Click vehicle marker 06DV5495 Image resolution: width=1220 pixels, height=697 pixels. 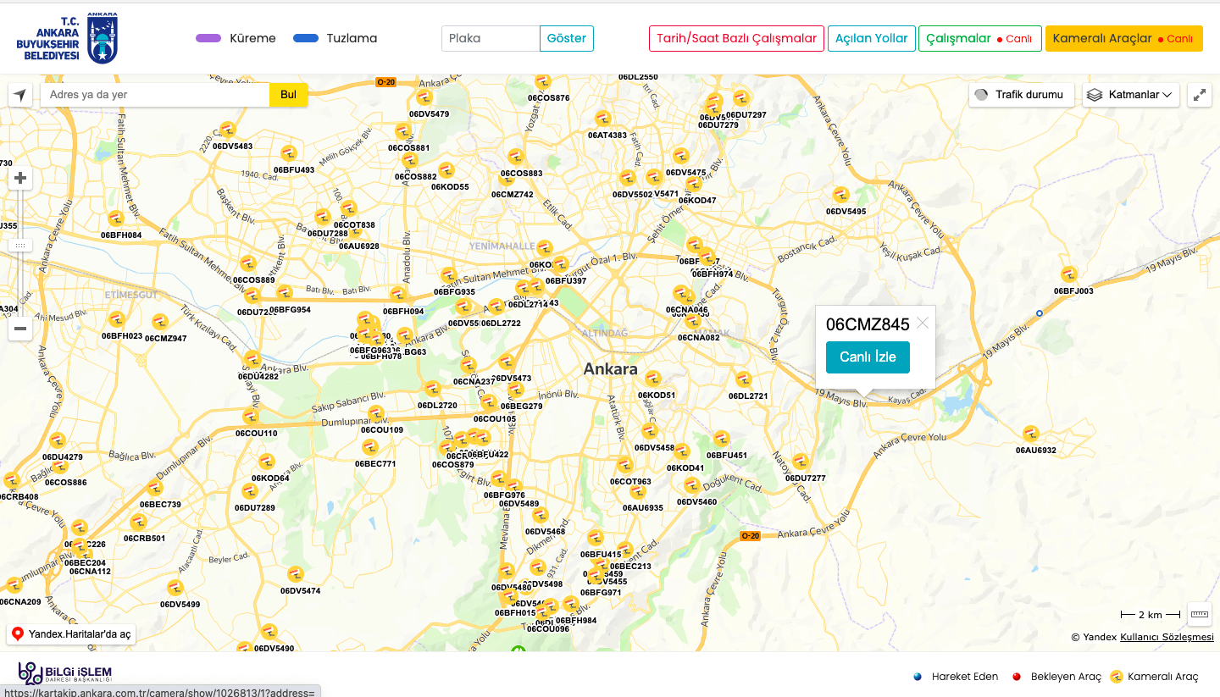pyautogui.click(x=840, y=195)
